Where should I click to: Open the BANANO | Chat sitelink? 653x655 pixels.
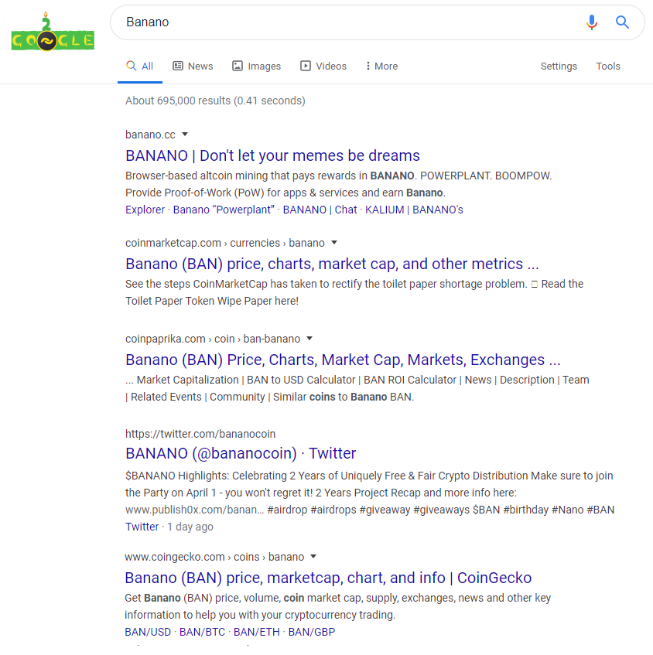pyautogui.click(x=320, y=210)
